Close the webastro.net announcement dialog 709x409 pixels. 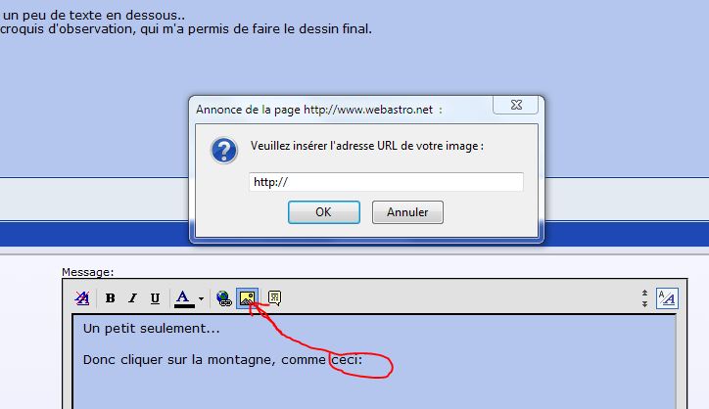point(516,105)
